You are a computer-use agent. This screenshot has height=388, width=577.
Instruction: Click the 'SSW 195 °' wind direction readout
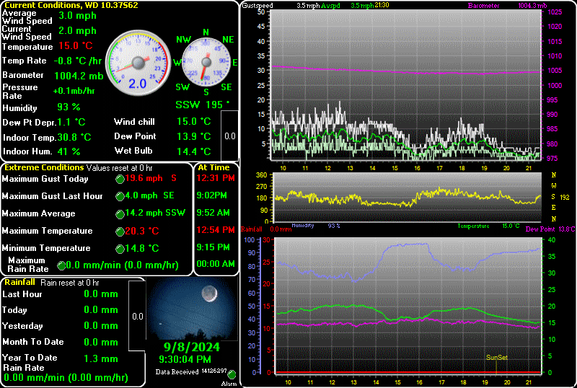(203, 105)
